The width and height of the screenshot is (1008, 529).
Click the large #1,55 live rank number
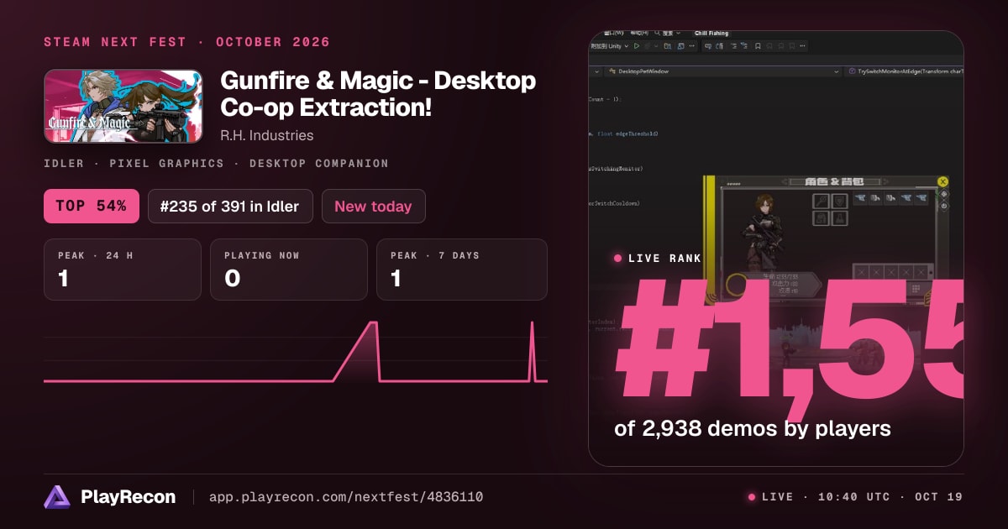click(x=790, y=340)
